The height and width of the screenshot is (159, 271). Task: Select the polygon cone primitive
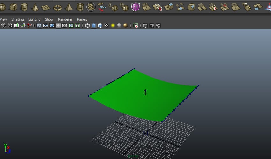(35, 7)
